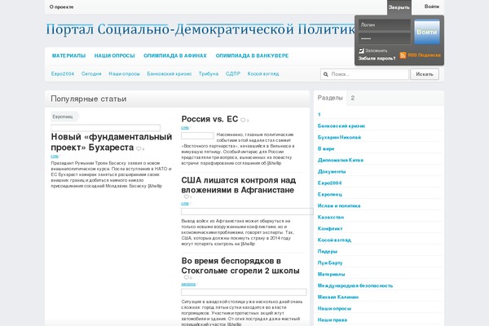The image size is (489, 326).
Task: Open comments bubble beside Бухареста headline
Action: tap(139, 149)
